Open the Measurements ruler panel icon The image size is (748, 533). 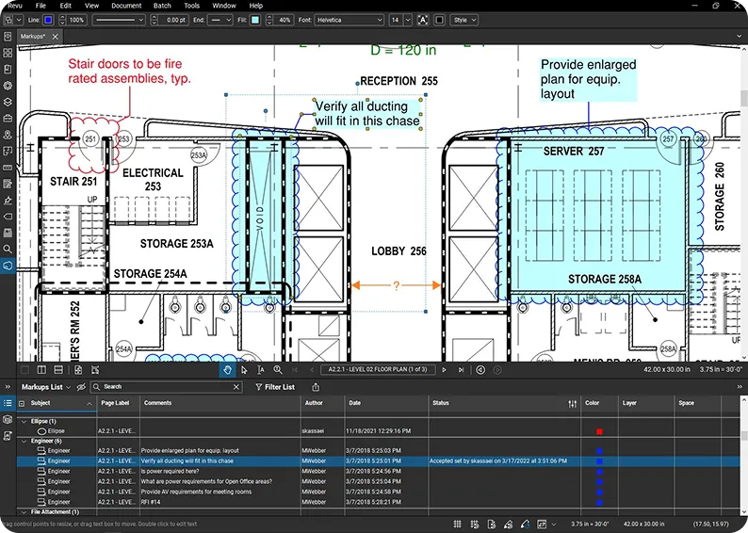(x=8, y=168)
